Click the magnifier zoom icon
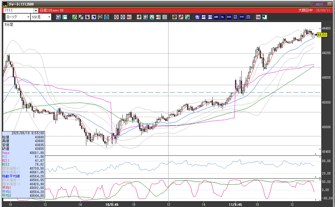Screen dimensions: 335x207 pyautogui.click(x=58, y=17)
